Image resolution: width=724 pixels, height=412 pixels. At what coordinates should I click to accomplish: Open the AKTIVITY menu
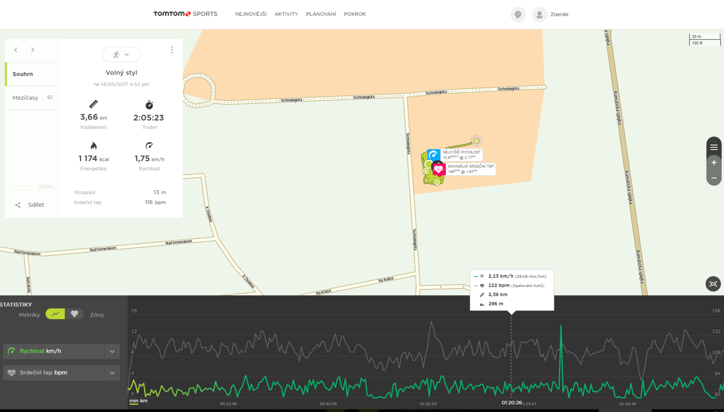286,14
